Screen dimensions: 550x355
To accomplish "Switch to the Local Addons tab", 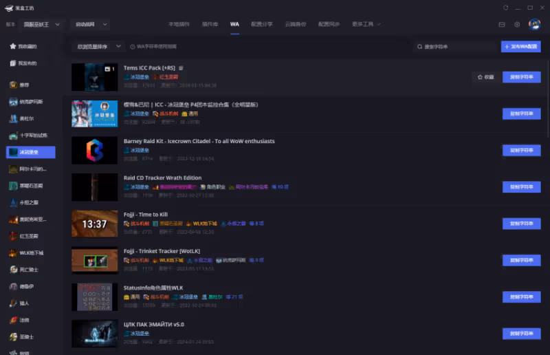I will click(x=179, y=24).
